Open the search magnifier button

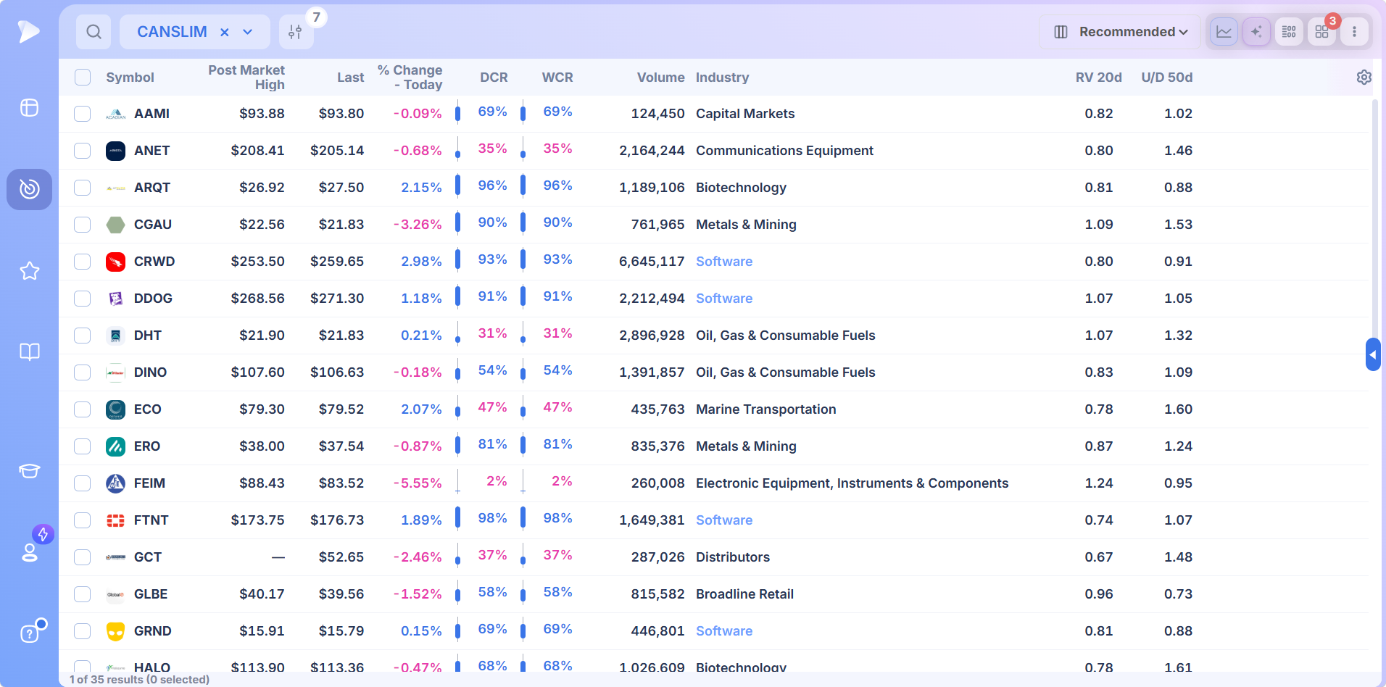(x=94, y=32)
